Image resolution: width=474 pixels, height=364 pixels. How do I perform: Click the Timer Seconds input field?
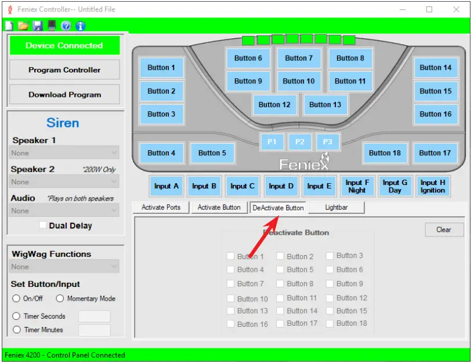click(95, 316)
